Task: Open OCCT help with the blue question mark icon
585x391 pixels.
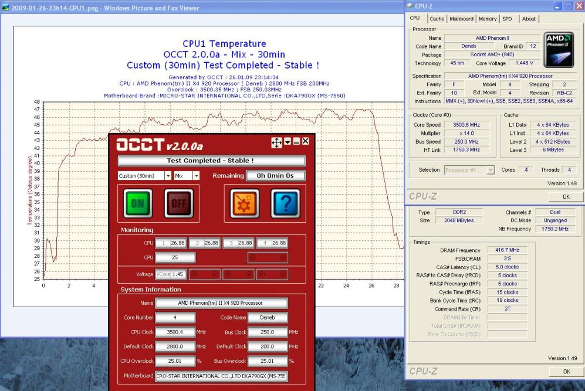Action: (x=285, y=203)
